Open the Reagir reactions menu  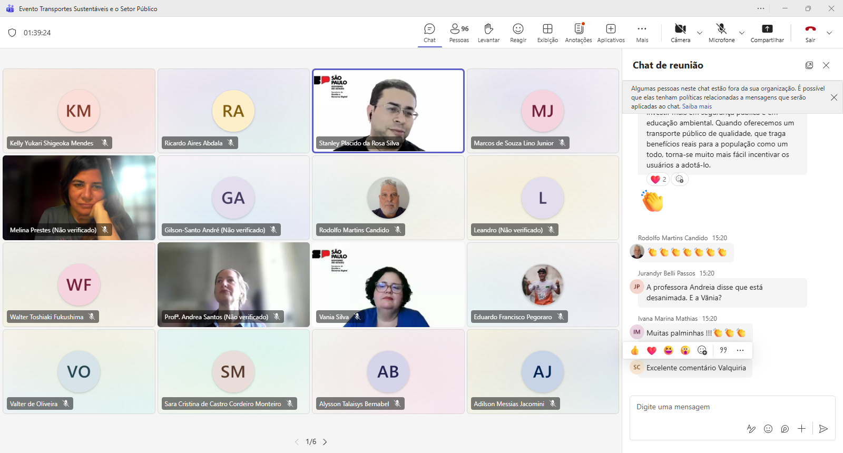pos(518,33)
